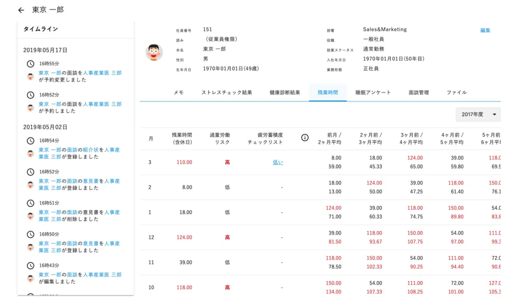Open the 面談管理 tab
This screenshot has height=298, width=524.
point(419,93)
